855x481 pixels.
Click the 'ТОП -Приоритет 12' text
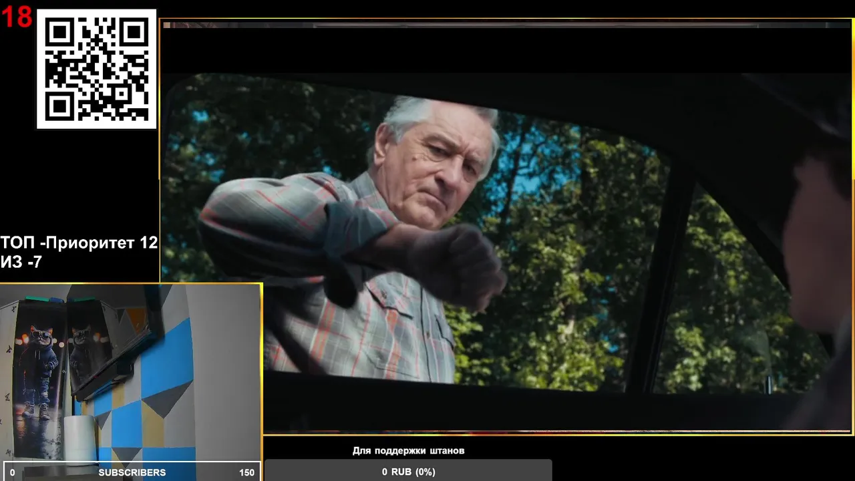79,243
